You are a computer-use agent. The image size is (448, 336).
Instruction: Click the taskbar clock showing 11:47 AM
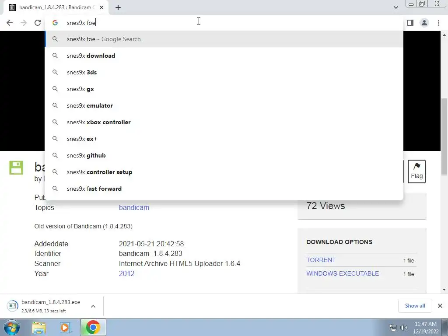pyautogui.click(x=425, y=328)
